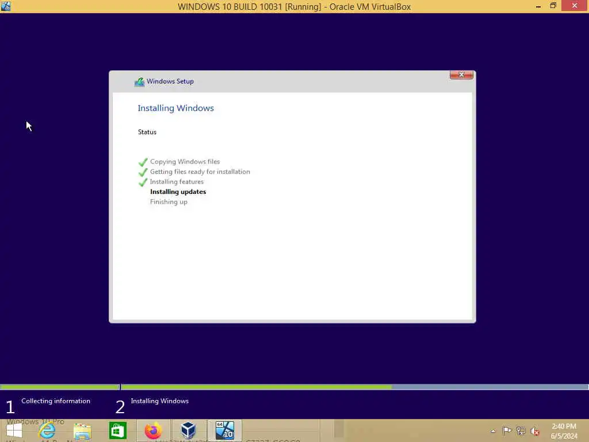
Task: Click checkmark beside Getting files ready
Action: coord(143,172)
